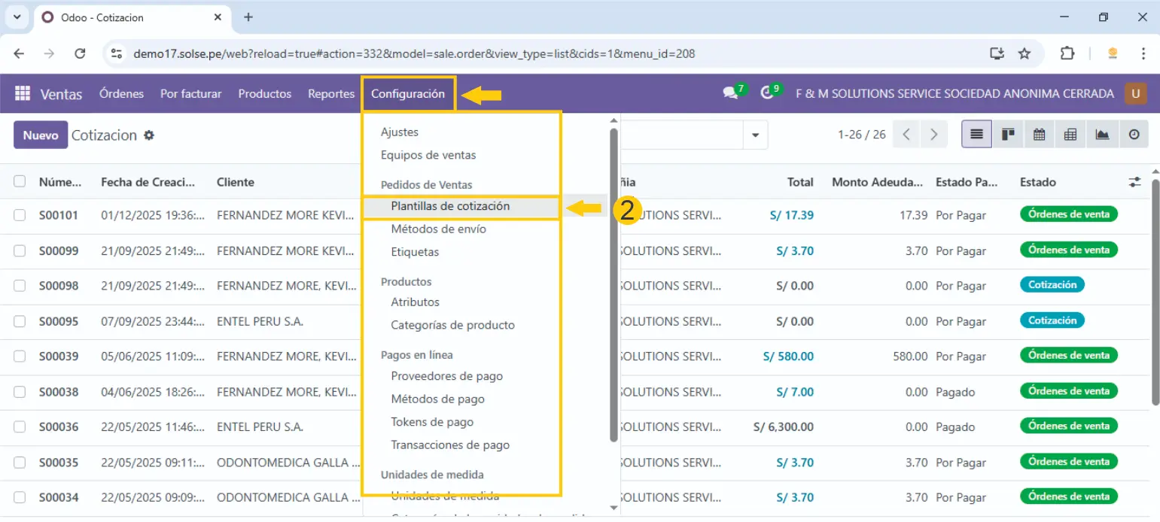Open the activities clock icon with badge 9
The height and width of the screenshot is (522, 1160).
point(767,93)
